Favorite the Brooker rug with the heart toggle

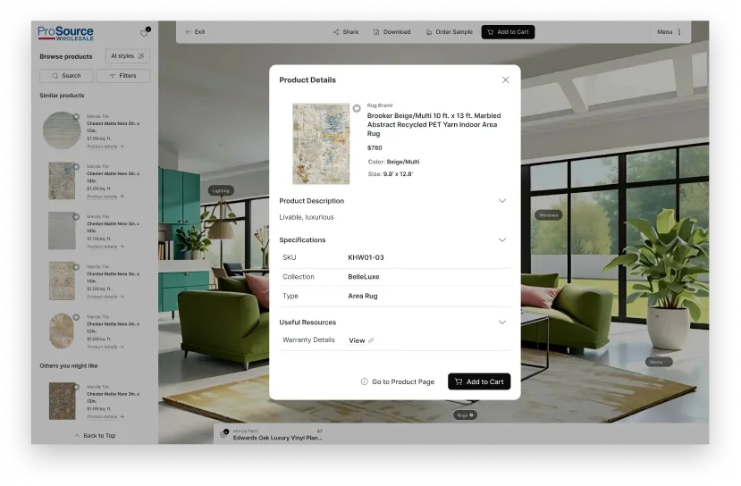[357, 108]
